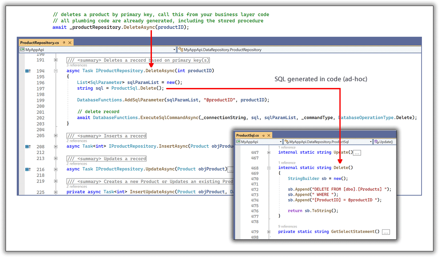Click 'DatabaseOperationType.Delete' on line 202
Viewport: 439px width, 257px height.
pos(375,117)
